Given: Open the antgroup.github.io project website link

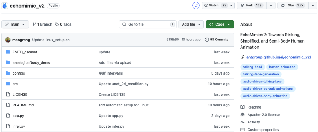Looking at the screenshot, I should click(x=279, y=57).
